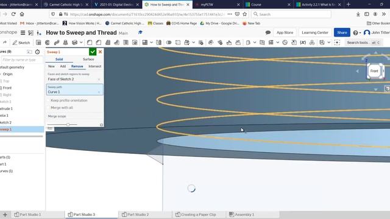The image size is (390, 219).
Task: Select the Sweep tool icon
Action: pos(57,43)
